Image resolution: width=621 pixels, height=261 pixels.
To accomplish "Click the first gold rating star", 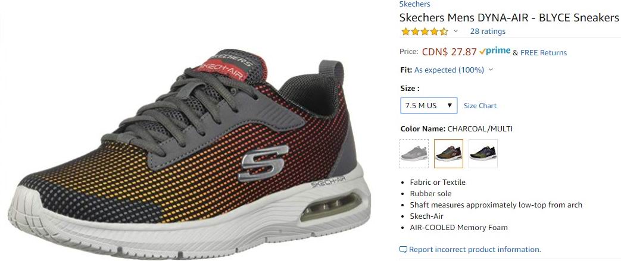I will (405, 32).
